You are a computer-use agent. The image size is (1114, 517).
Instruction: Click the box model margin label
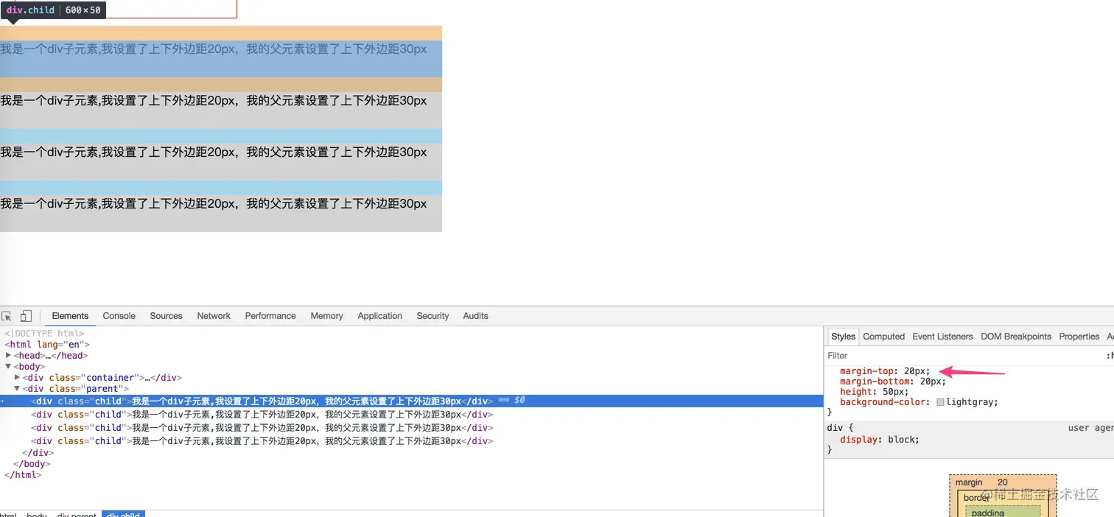point(969,482)
